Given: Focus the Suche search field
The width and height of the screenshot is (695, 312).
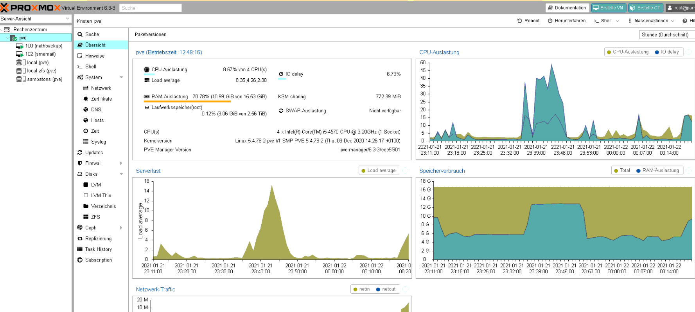Looking at the screenshot, I should [x=151, y=8].
